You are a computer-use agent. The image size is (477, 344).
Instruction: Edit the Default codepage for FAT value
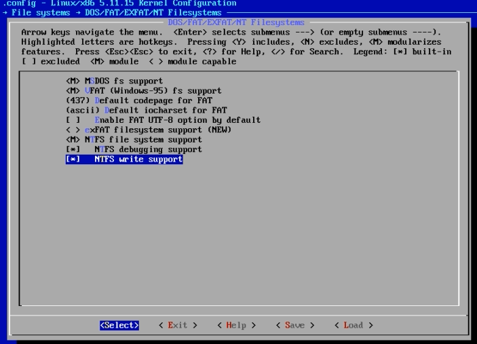click(139, 100)
